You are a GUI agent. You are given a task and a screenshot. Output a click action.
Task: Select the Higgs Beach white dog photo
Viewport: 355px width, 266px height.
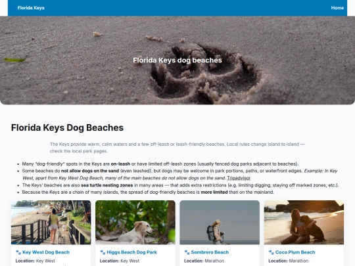(135, 223)
